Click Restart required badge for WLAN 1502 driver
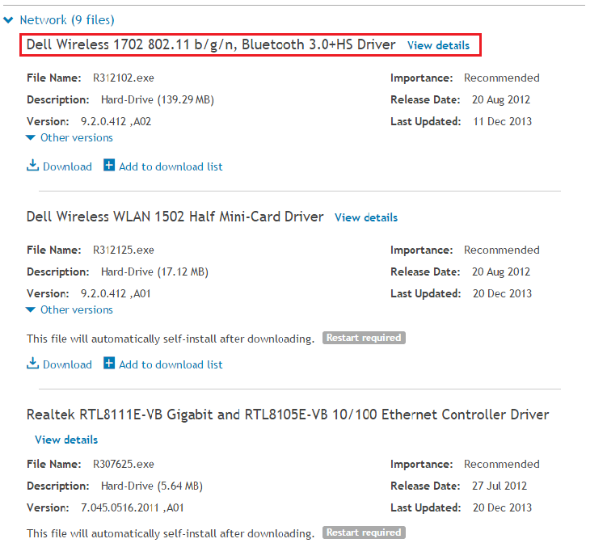Viewport: 607px width, 543px height. pos(364,338)
